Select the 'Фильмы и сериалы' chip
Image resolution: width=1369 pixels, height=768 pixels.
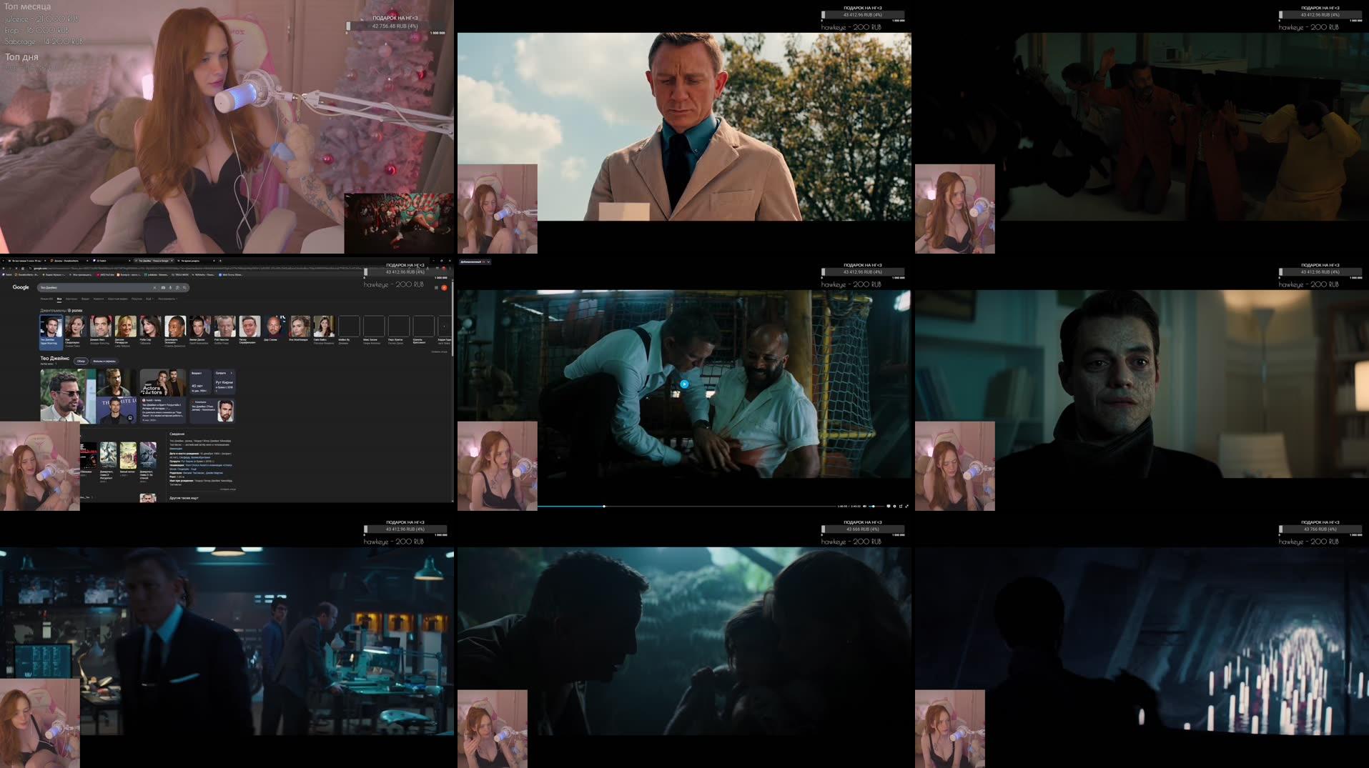(x=104, y=361)
